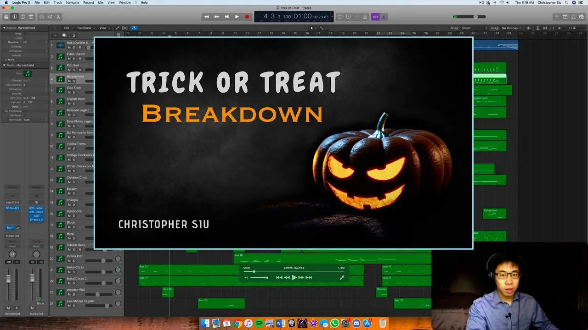Open the File menu

pyautogui.click(x=37, y=2)
